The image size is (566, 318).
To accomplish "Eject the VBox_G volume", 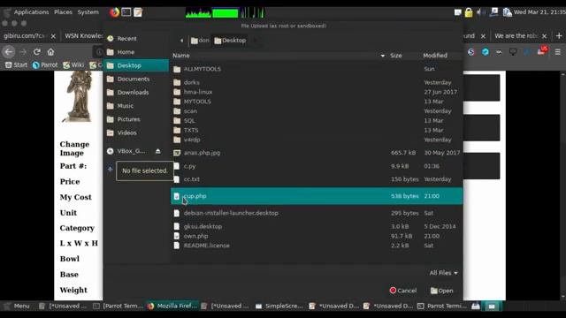I will coord(157,151).
